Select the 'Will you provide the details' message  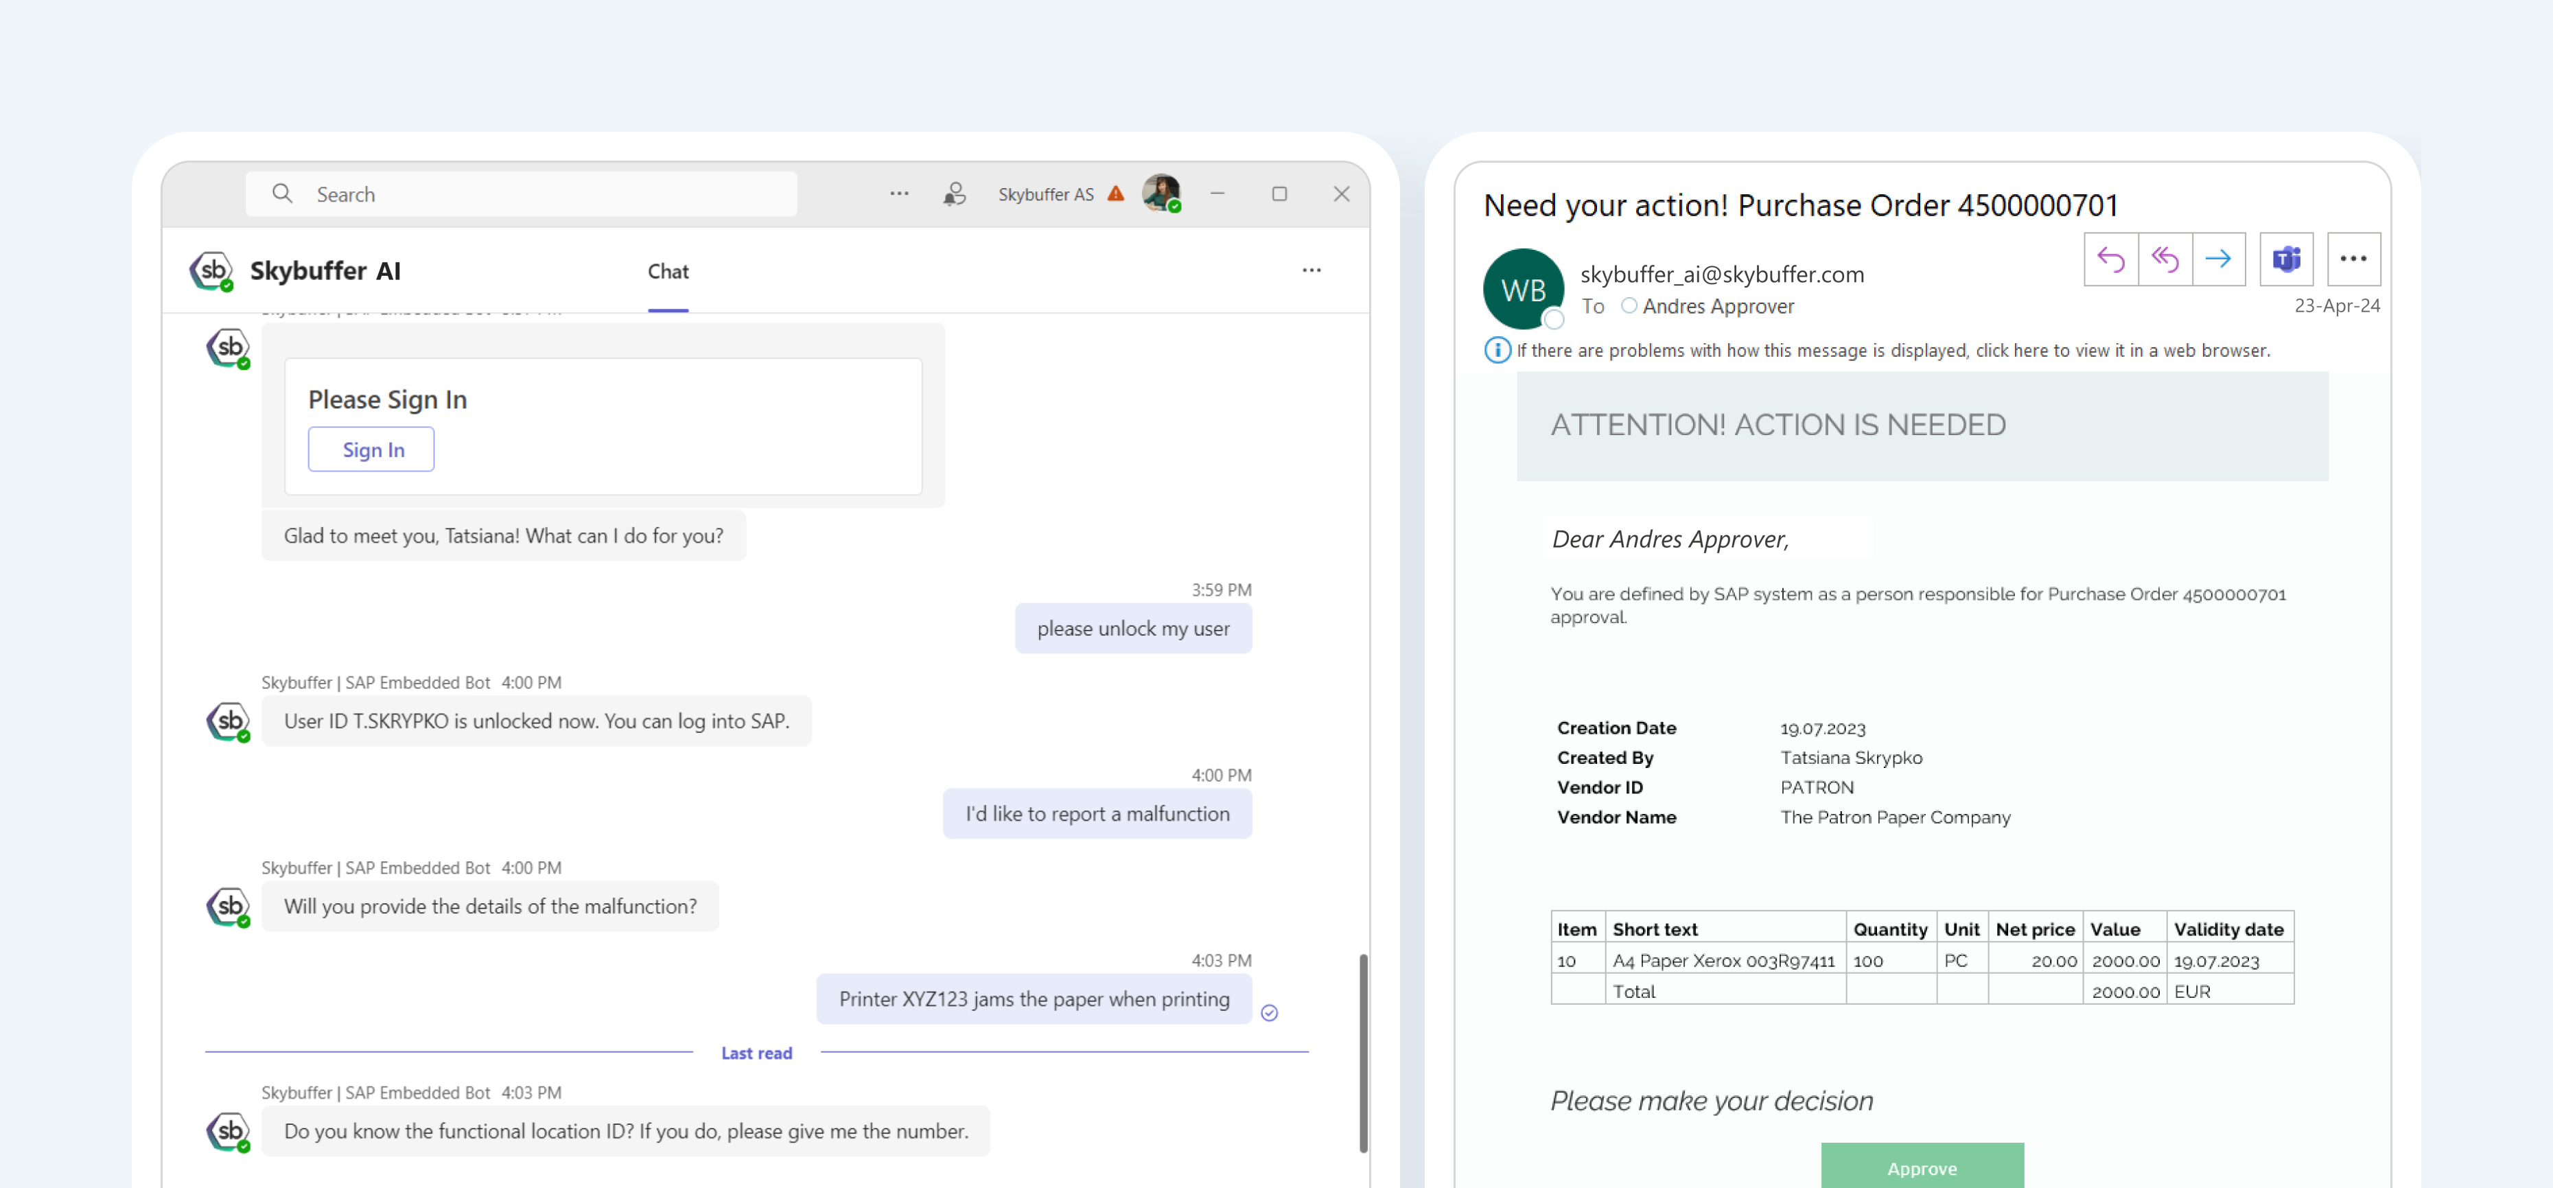point(491,907)
